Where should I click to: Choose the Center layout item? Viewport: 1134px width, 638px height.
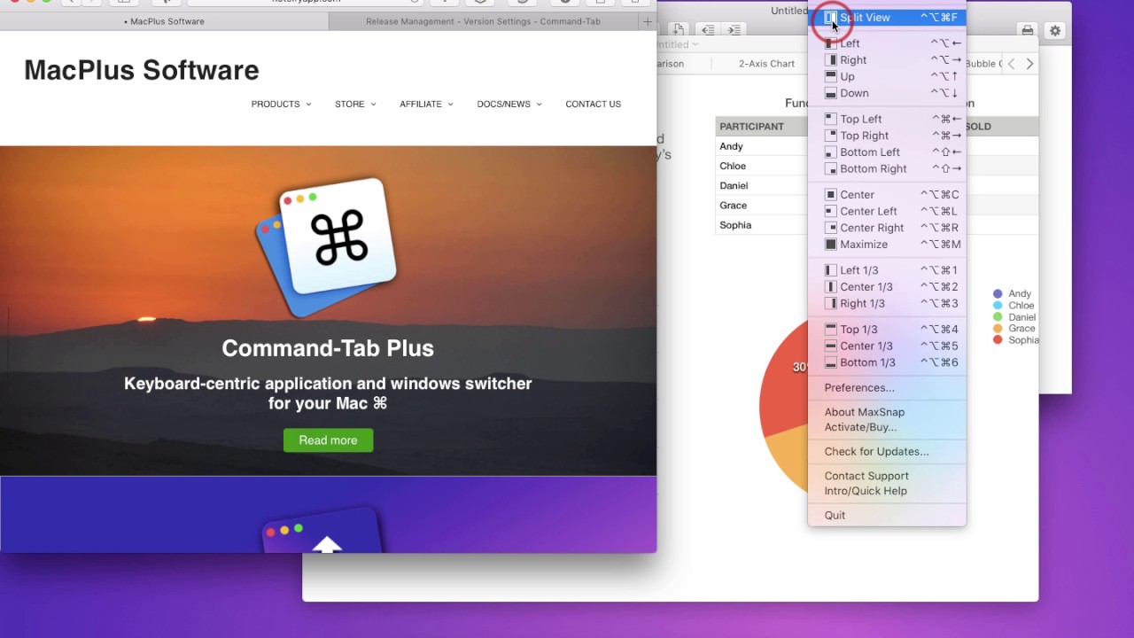(887, 195)
